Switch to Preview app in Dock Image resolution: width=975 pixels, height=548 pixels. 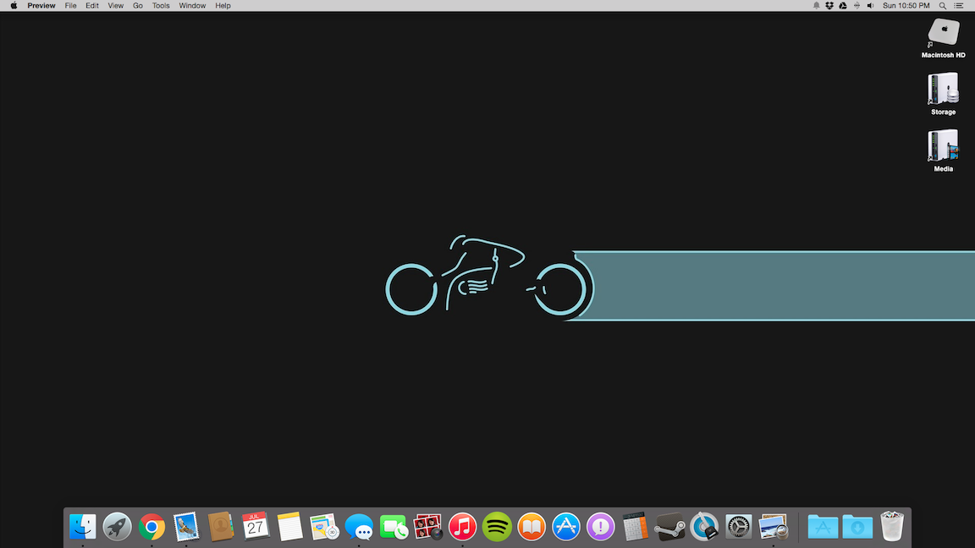(774, 527)
